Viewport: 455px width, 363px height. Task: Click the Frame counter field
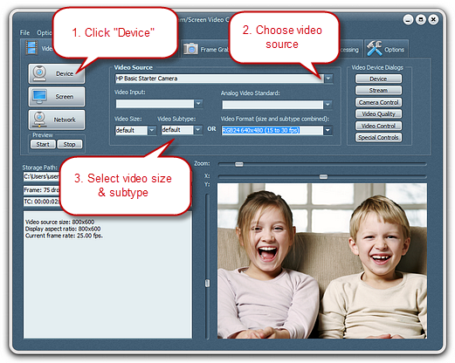click(41, 190)
